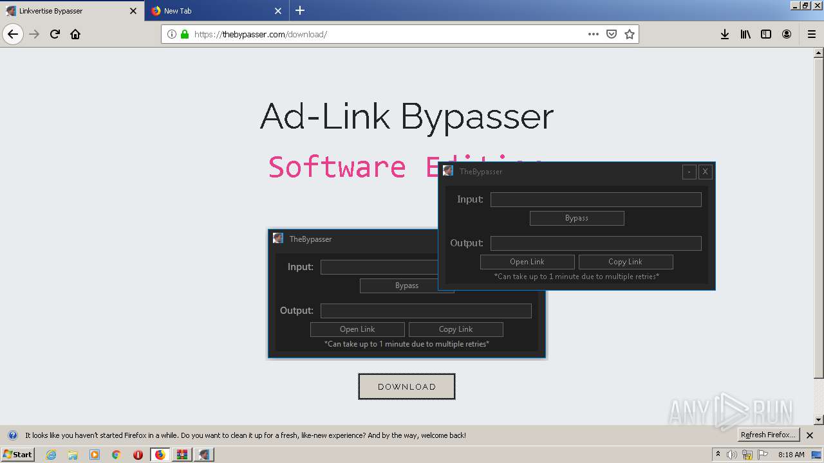
Task: Save the page to Pocket
Action: pyautogui.click(x=612, y=34)
